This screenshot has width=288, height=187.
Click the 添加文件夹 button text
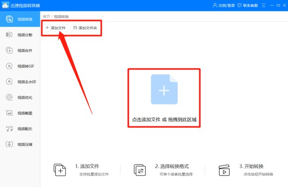coord(88,28)
